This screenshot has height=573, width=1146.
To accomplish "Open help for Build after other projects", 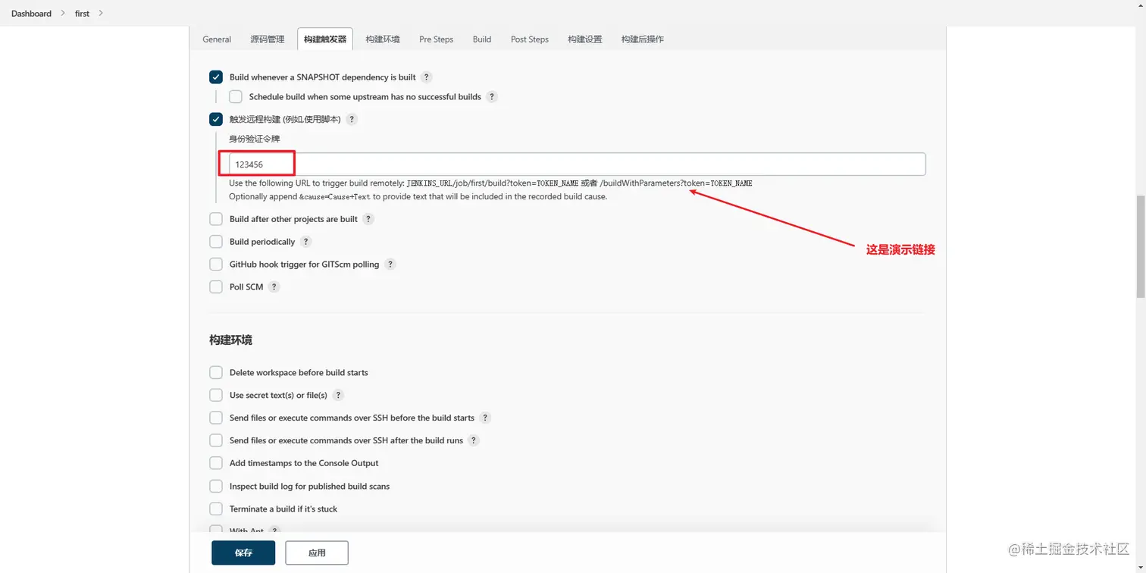I will (x=368, y=219).
